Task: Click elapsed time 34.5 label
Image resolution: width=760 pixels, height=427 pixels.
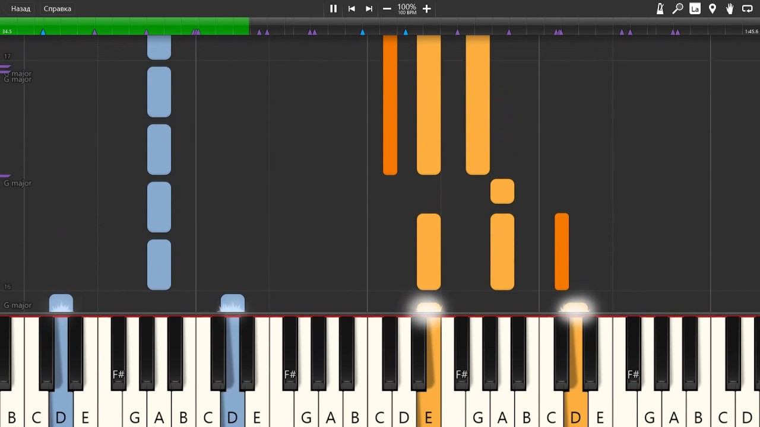Action: click(x=7, y=31)
